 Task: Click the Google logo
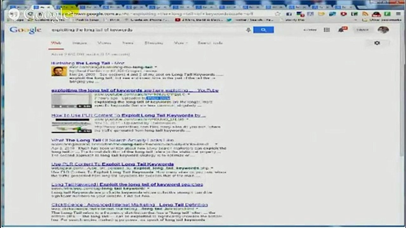[25, 30]
